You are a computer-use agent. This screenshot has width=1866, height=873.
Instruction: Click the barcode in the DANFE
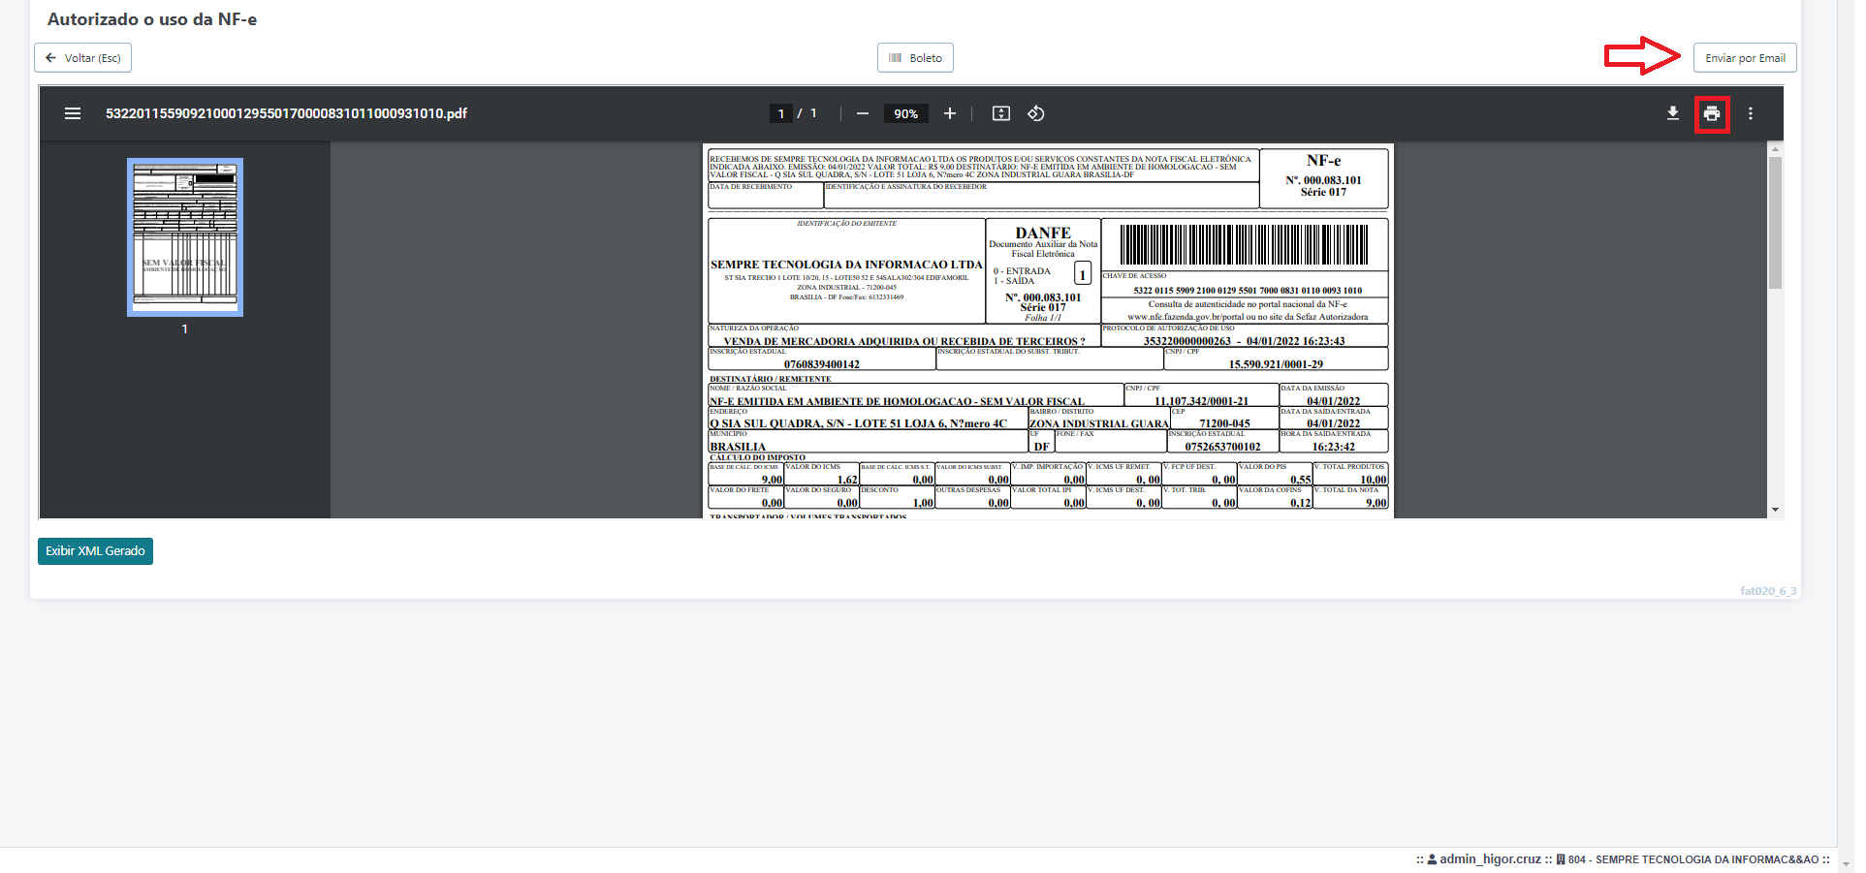[1245, 244]
